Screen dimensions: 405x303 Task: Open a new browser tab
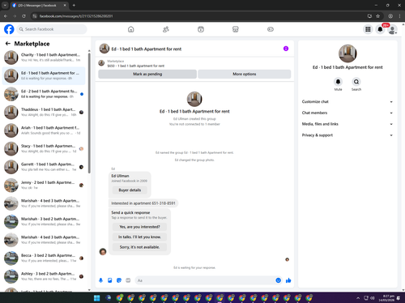[74, 5]
